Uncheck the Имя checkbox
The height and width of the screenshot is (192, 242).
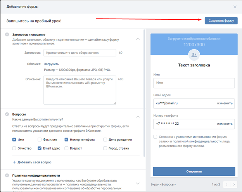point(14,139)
